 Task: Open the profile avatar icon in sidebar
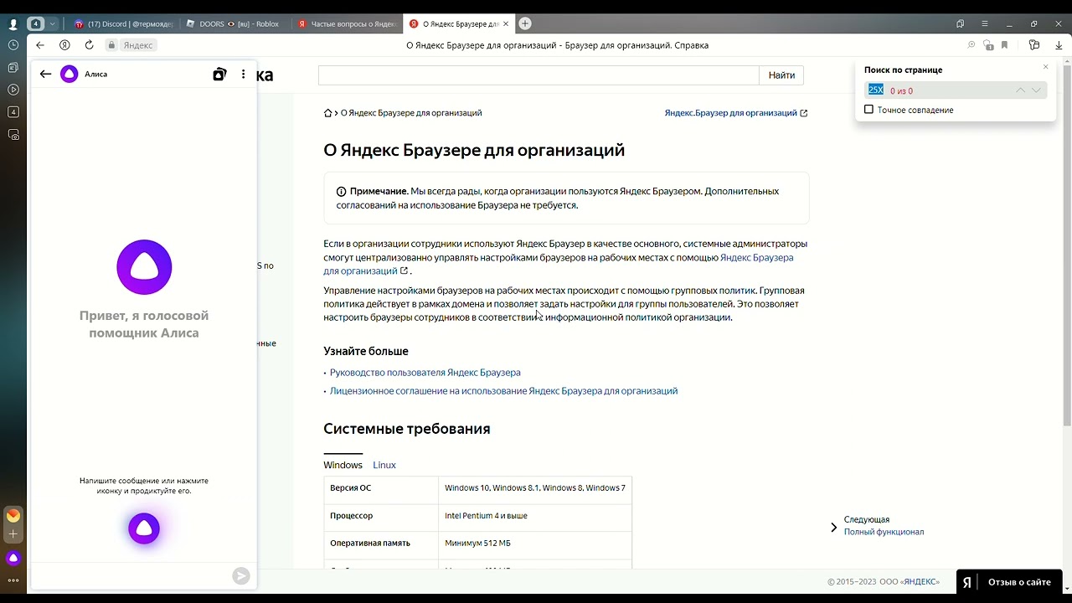(x=13, y=24)
